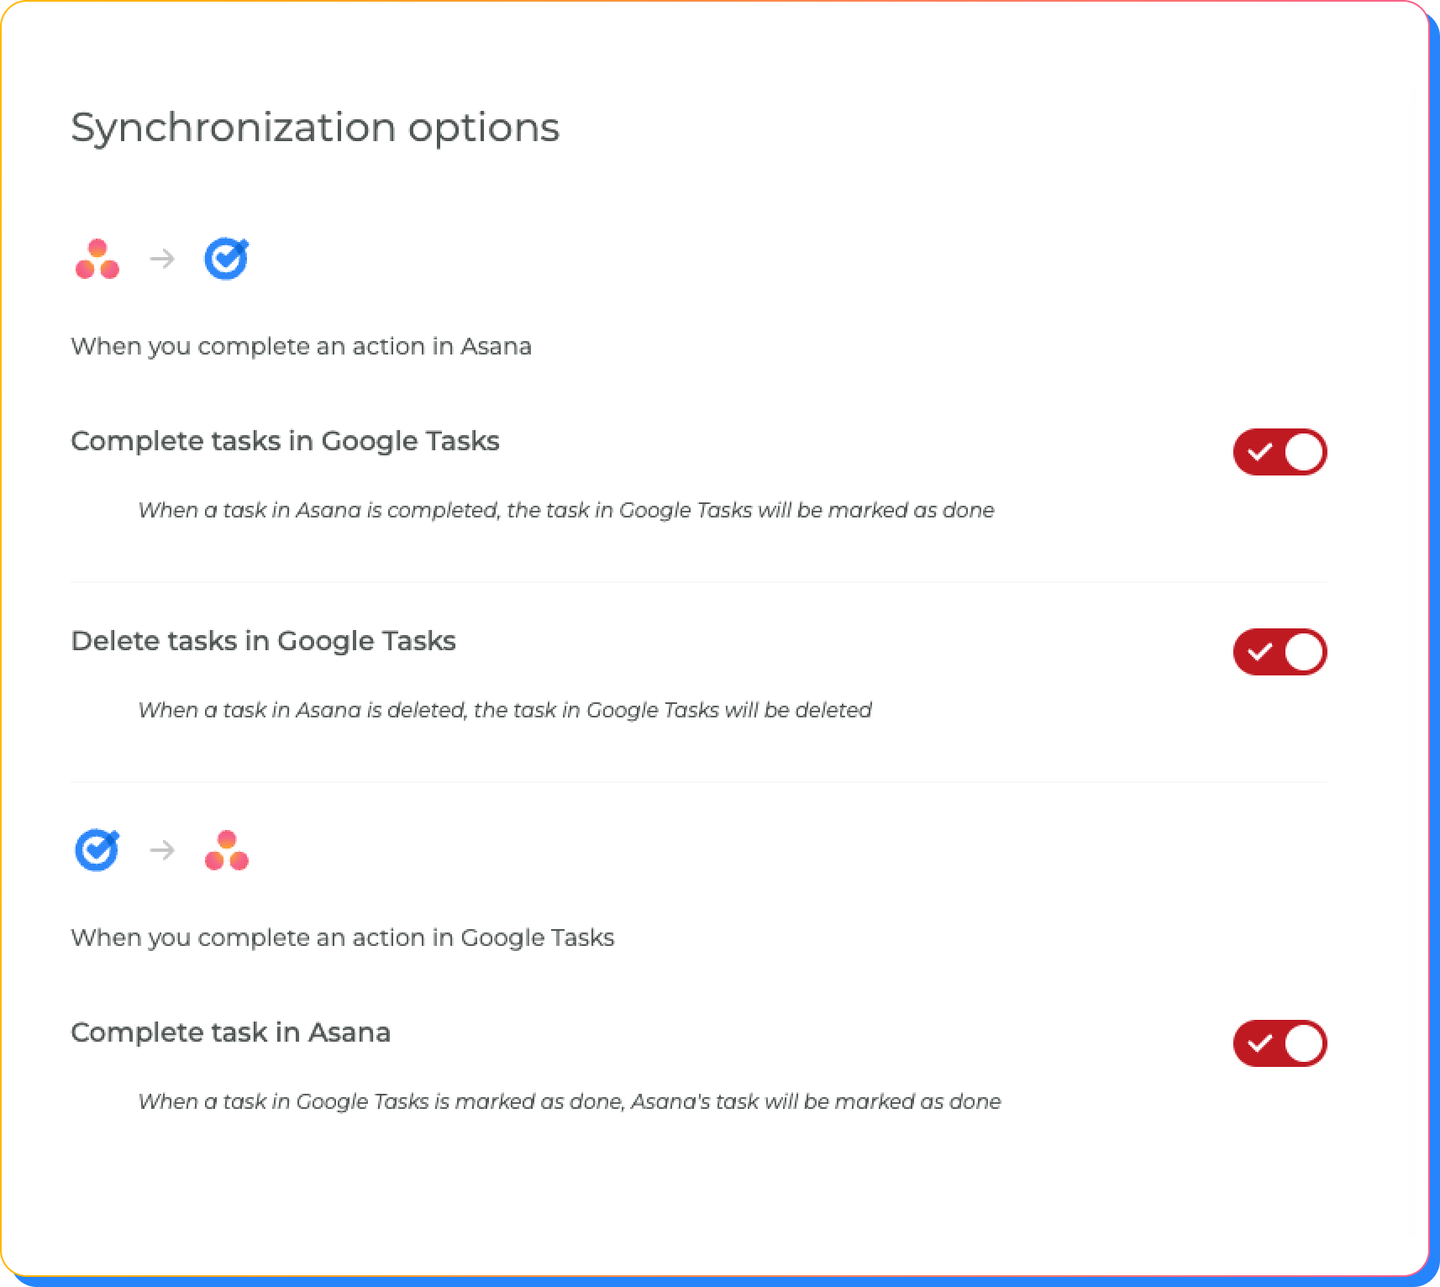1440x1287 pixels.
Task: Click description about Asana task being deleted
Action: [x=505, y=710]
